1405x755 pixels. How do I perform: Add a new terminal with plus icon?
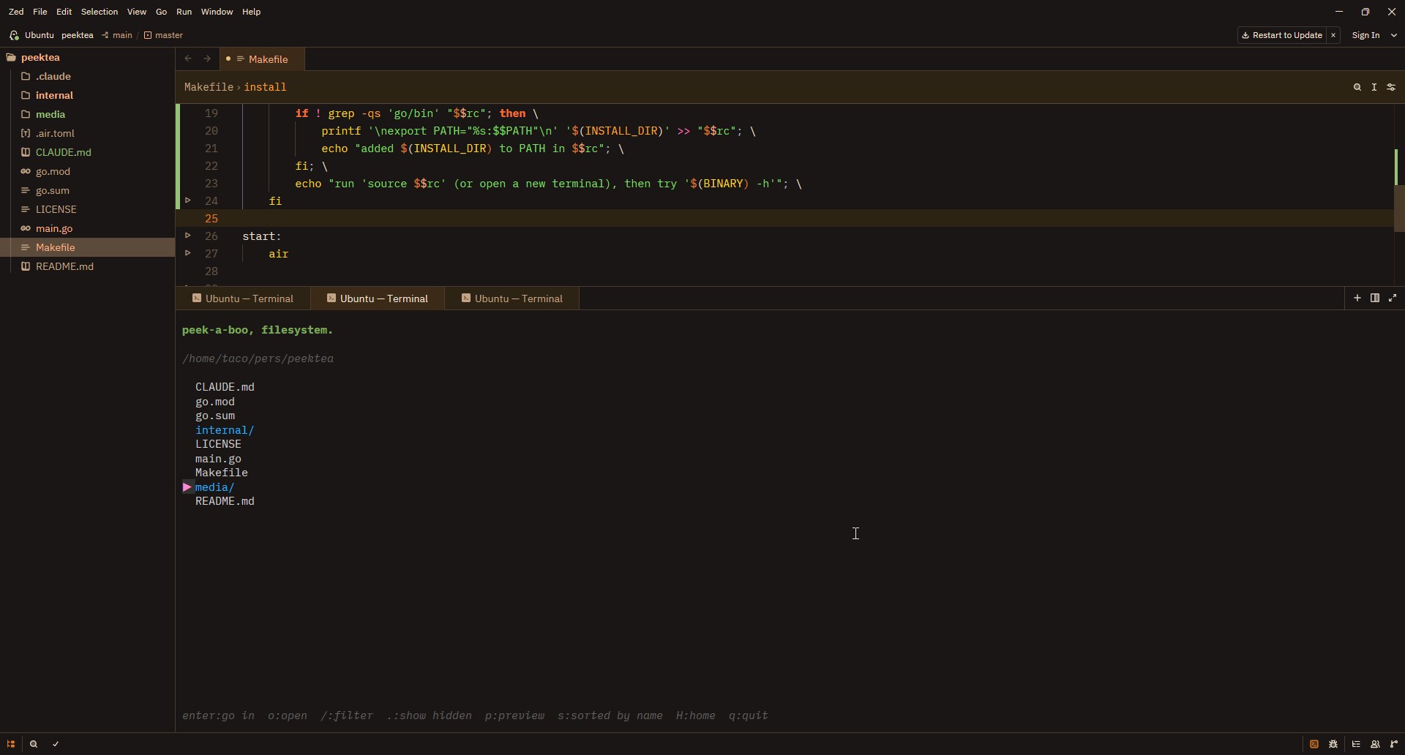point(1357,298)
